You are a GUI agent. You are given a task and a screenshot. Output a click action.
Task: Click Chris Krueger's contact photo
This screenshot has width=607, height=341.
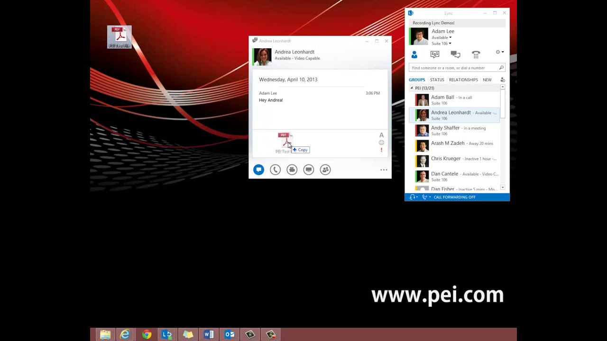[422, 161]
